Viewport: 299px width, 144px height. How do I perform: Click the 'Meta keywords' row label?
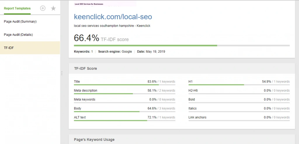coord(84,99)
